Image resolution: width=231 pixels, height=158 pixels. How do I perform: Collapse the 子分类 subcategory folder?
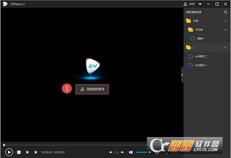[x=225, y=30]
